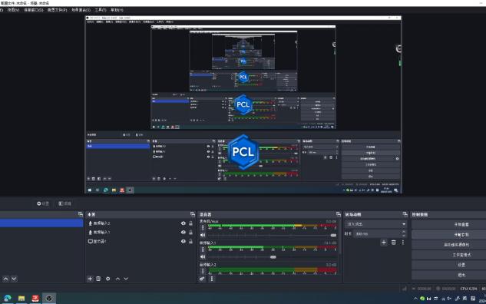Open the 工具 (Tools) menu in the menu bar

[101, 10]
